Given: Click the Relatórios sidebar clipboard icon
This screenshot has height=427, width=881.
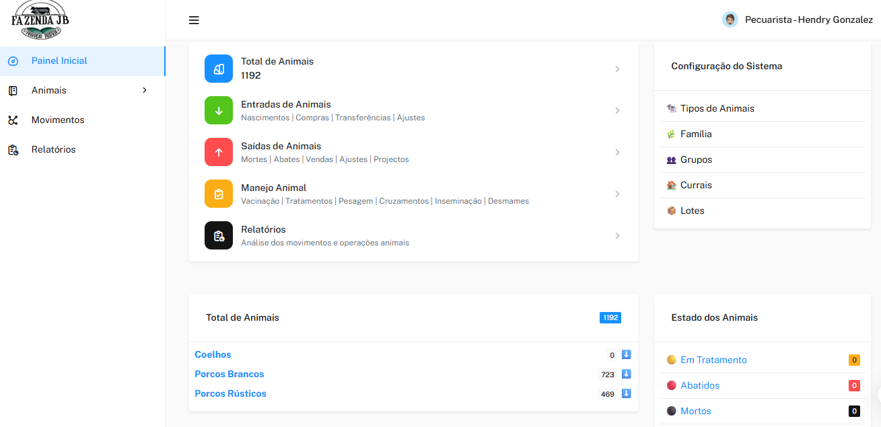Looking at the screenshot, I should (13, 150).
